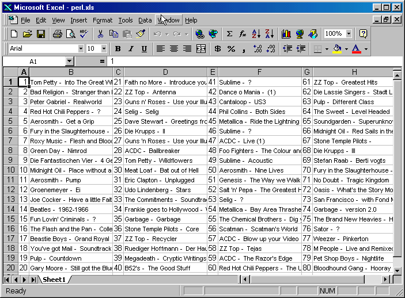Image resolution: width=405 pixels, height=298 pixels.
Task: Print the sheet using the printer icon
Action: (58, 34)
